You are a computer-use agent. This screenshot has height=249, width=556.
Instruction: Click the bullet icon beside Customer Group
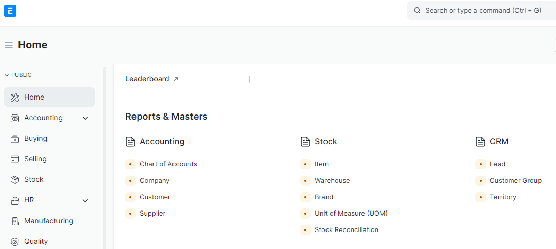click(481, 181)
